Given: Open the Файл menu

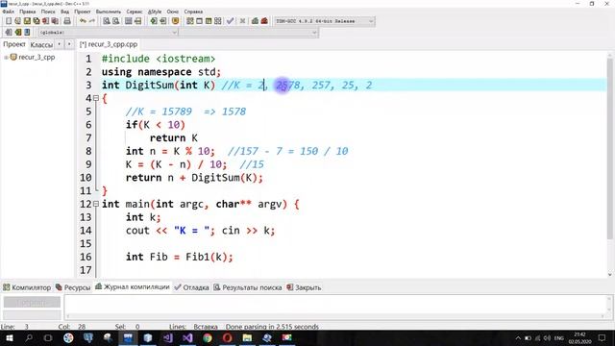Looking at the screenshot, I should pos(9,12).
